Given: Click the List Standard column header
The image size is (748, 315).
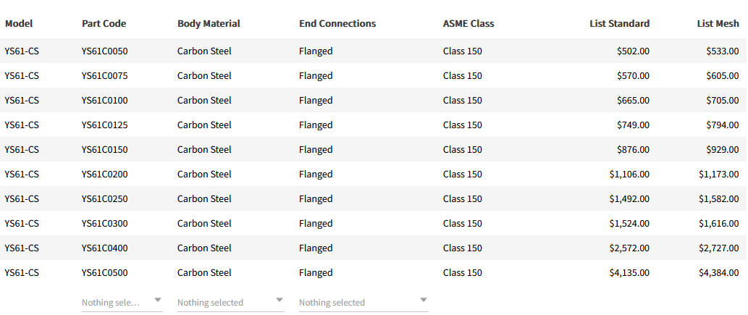Looking at the screenshot, I should coord(619,23).
